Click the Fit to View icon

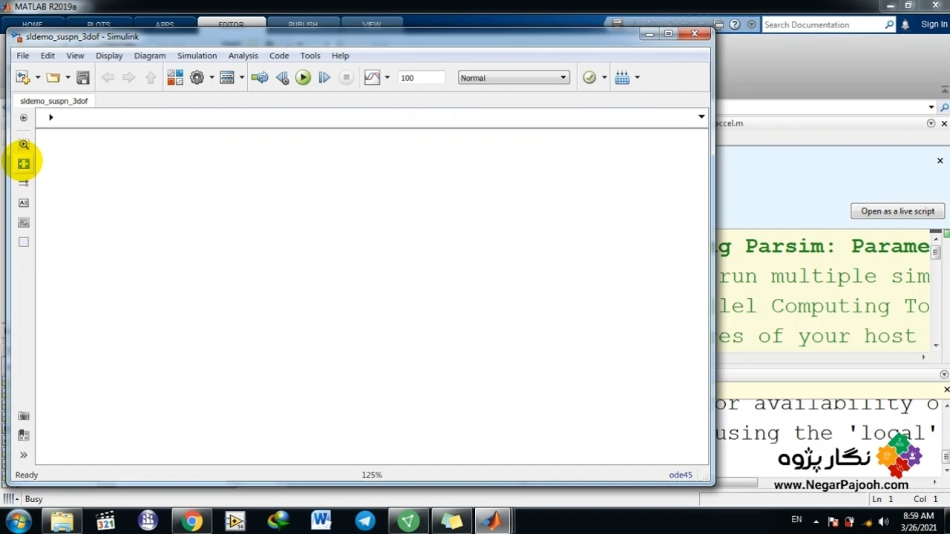24,164
